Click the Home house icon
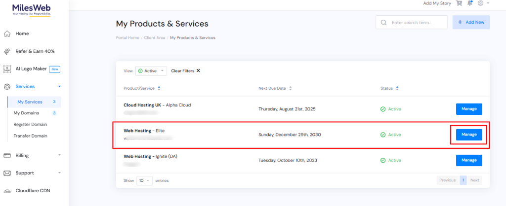506x206 pixels. pos(7,34)
